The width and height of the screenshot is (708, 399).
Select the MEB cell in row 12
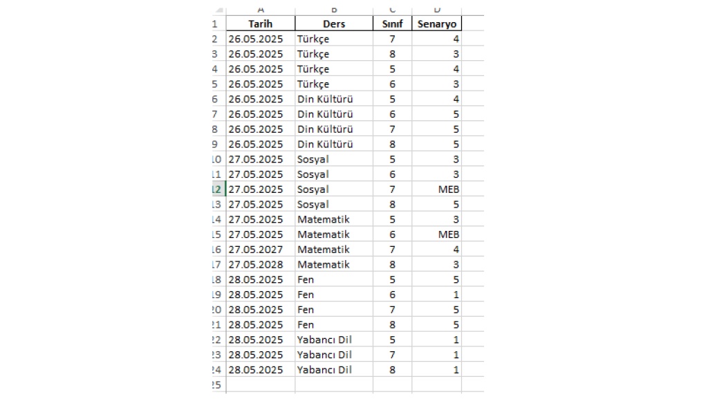click(x=438, y=189)
